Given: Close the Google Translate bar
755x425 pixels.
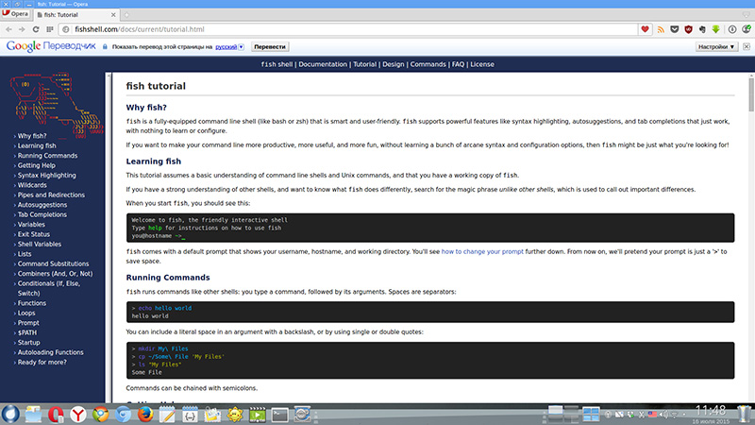Looking at the screenshot, I should (x=747, y=46).
